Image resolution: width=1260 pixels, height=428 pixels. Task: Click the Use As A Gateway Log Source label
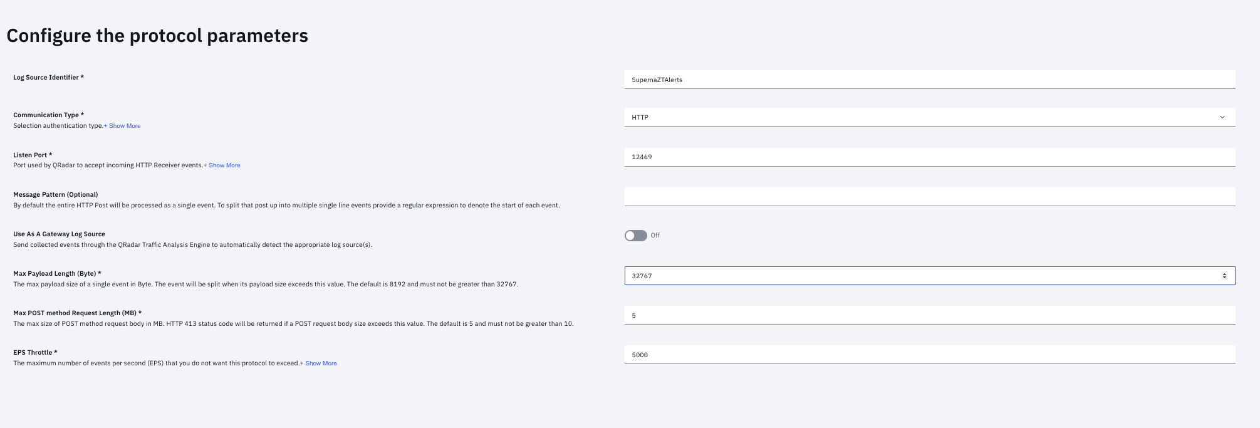pos(59,234)
